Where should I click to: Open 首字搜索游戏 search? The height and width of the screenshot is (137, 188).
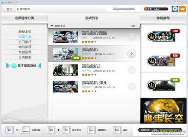pyautogui.click(x=27, y=66)
